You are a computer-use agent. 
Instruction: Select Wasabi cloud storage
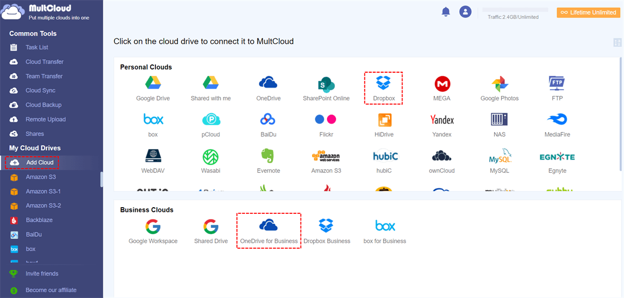tap(211, 161)
